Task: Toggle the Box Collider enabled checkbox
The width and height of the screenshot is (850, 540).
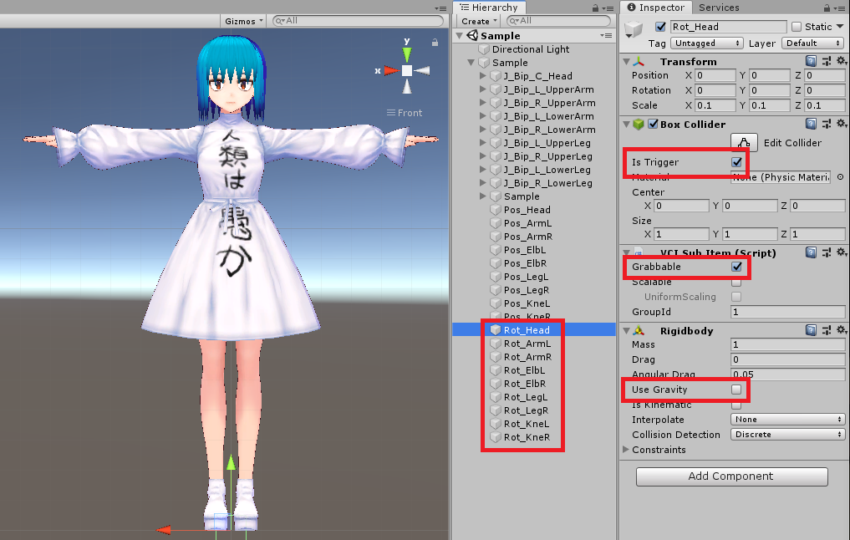Action: [x=654, y=125]
